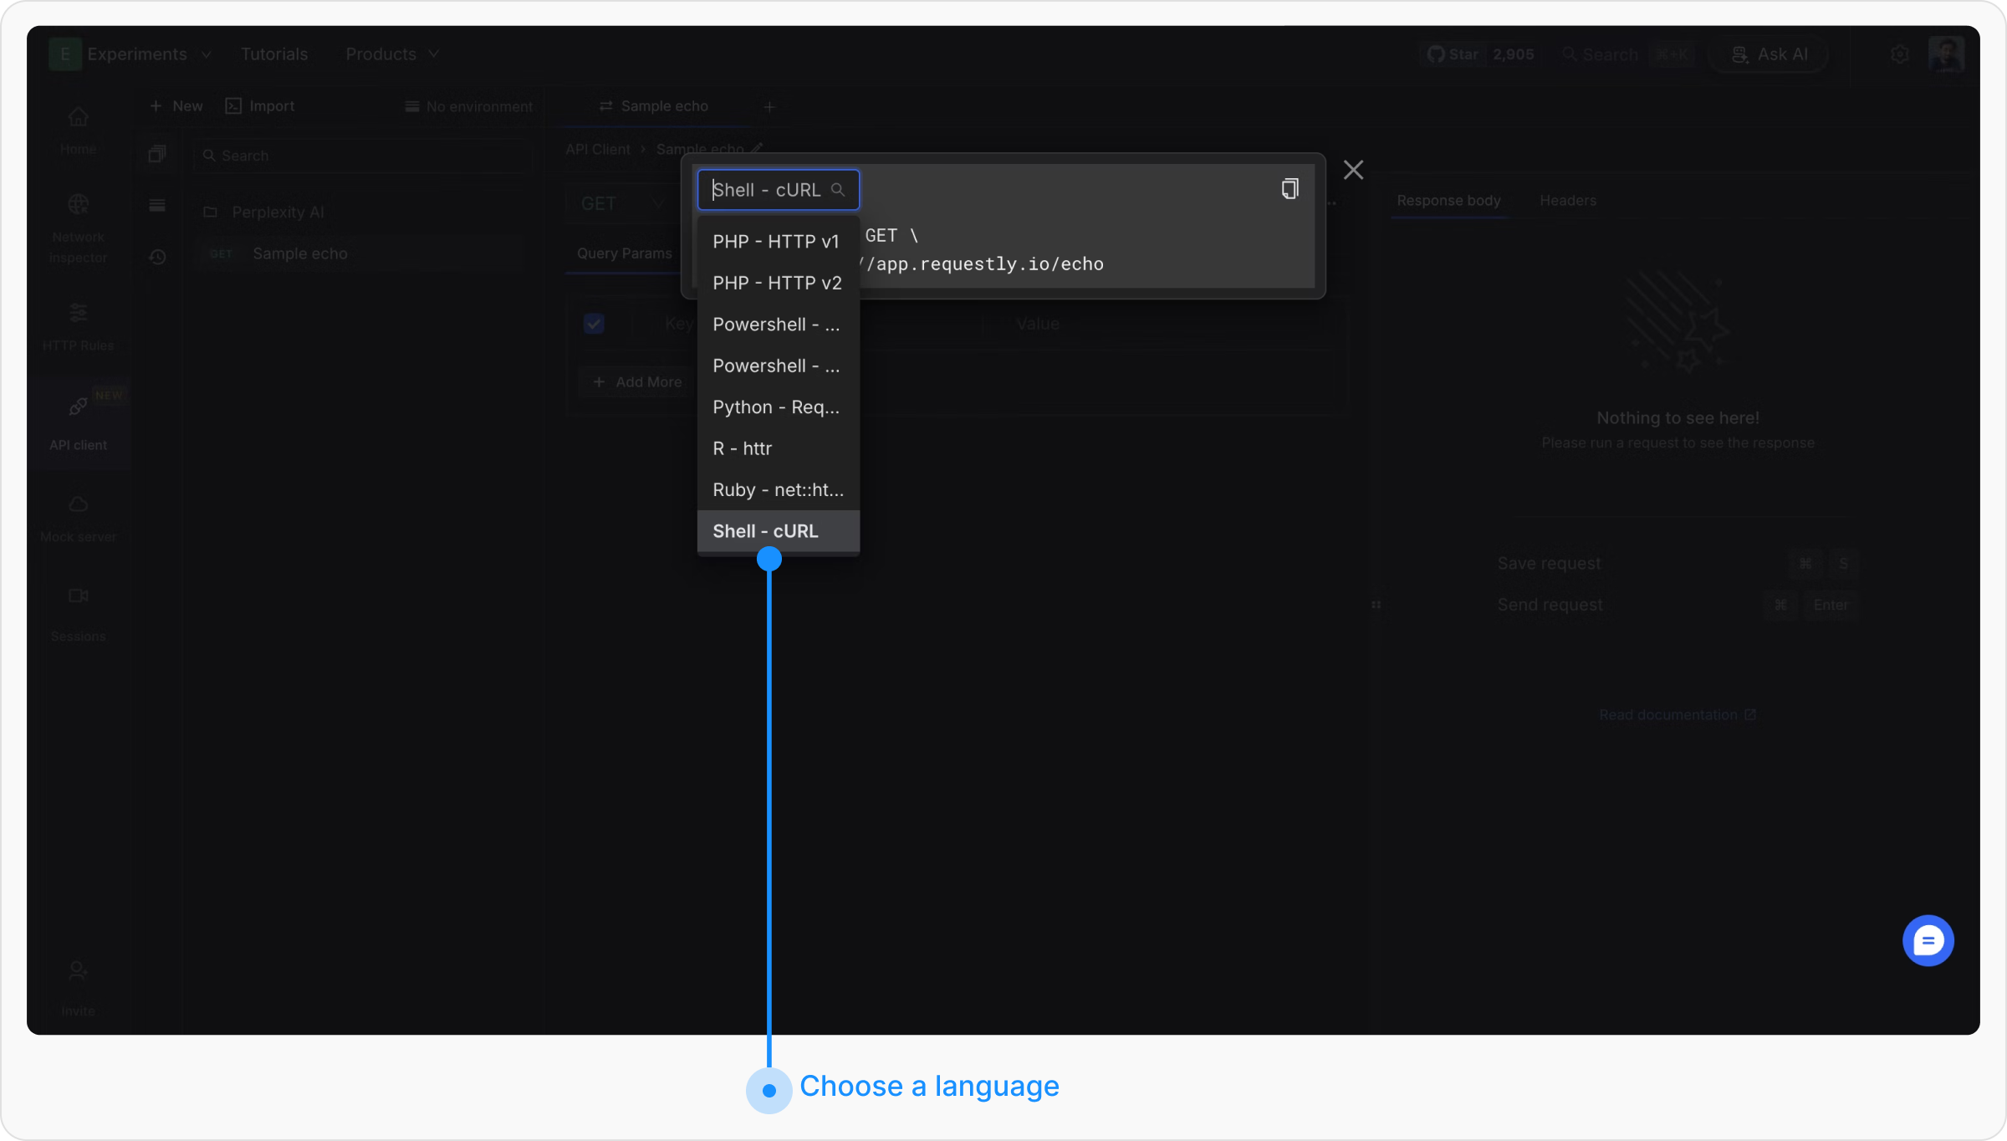The height and width of the screenshot is (1141, 2007).
Task: Choose PHP - HTTP v2 option
Action: tap(776, 283)
